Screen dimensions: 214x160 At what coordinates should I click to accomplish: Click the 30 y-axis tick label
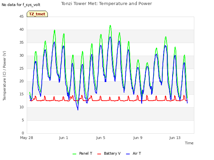pos(21,55)
